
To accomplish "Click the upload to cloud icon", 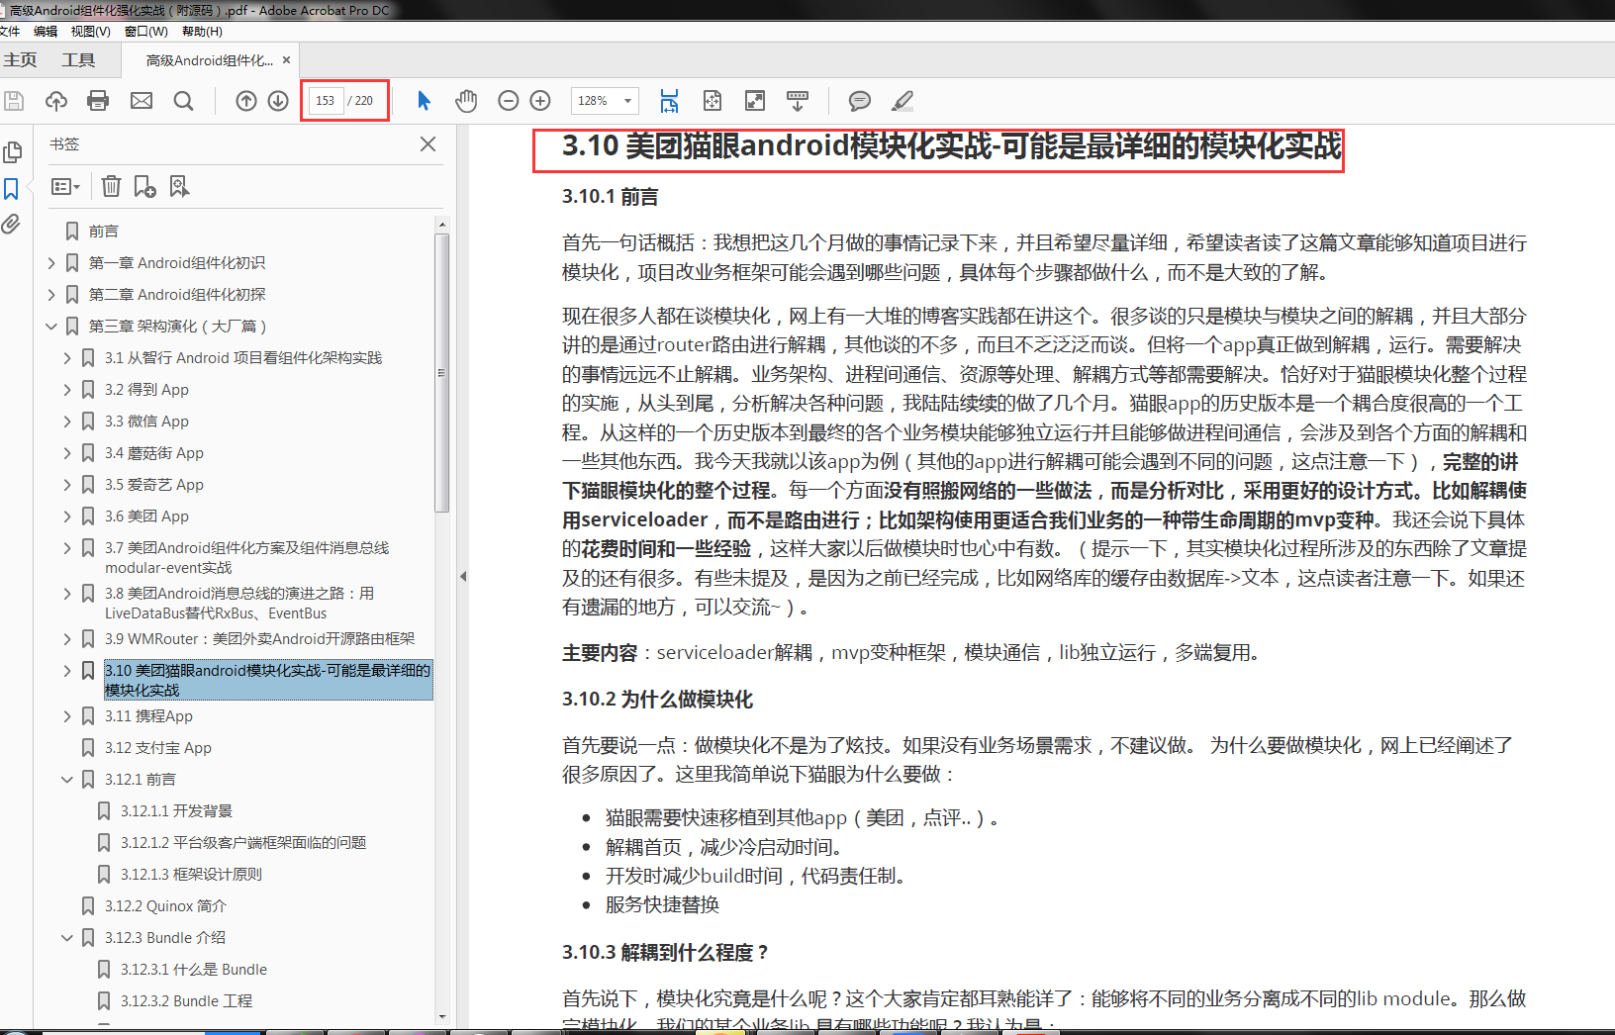I will click(56, 100).
